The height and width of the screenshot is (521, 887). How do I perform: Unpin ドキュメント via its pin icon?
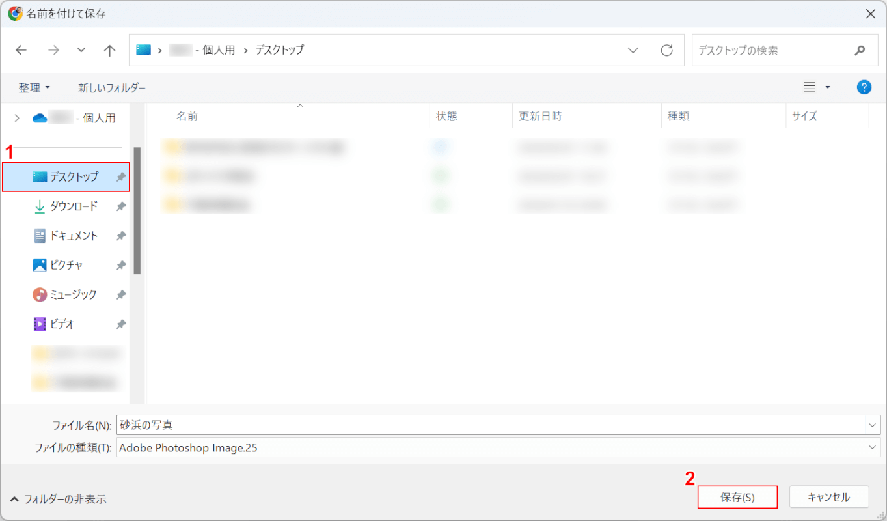[120, 236]
